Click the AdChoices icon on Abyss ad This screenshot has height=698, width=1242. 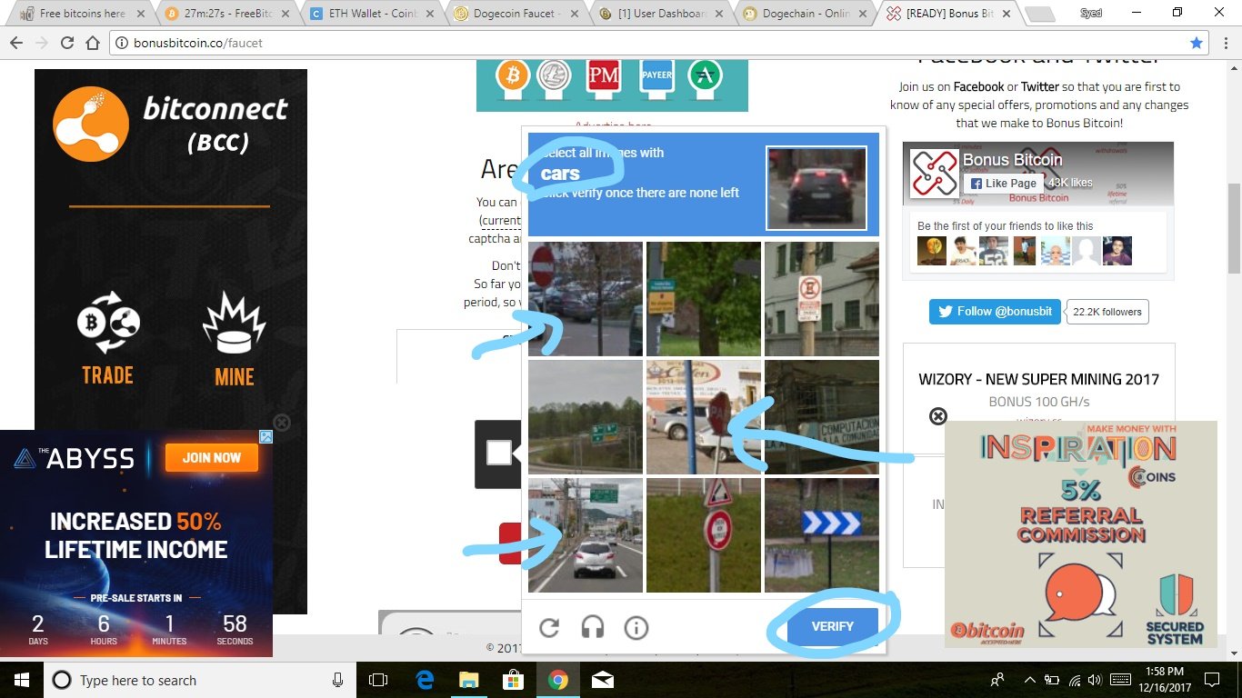pos(265,437)
